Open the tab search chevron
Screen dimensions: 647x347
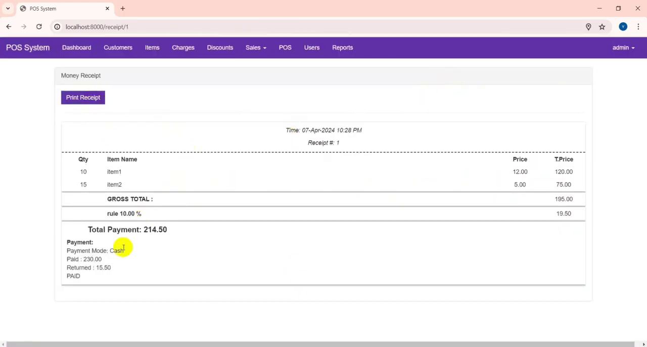pyautogui.click(x=8, y=9)
